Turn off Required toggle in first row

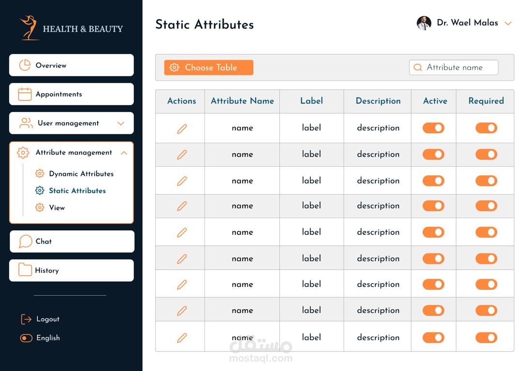[486, 128]
